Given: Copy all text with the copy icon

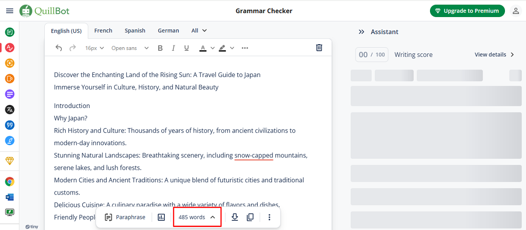Looking at the screenshot, I should (x=250, y=217).
